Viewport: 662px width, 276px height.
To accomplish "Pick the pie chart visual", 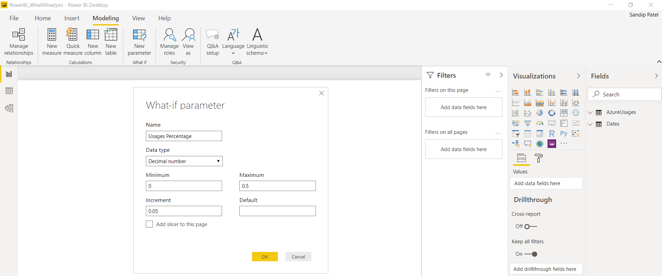I will click(x=540, y=113).
